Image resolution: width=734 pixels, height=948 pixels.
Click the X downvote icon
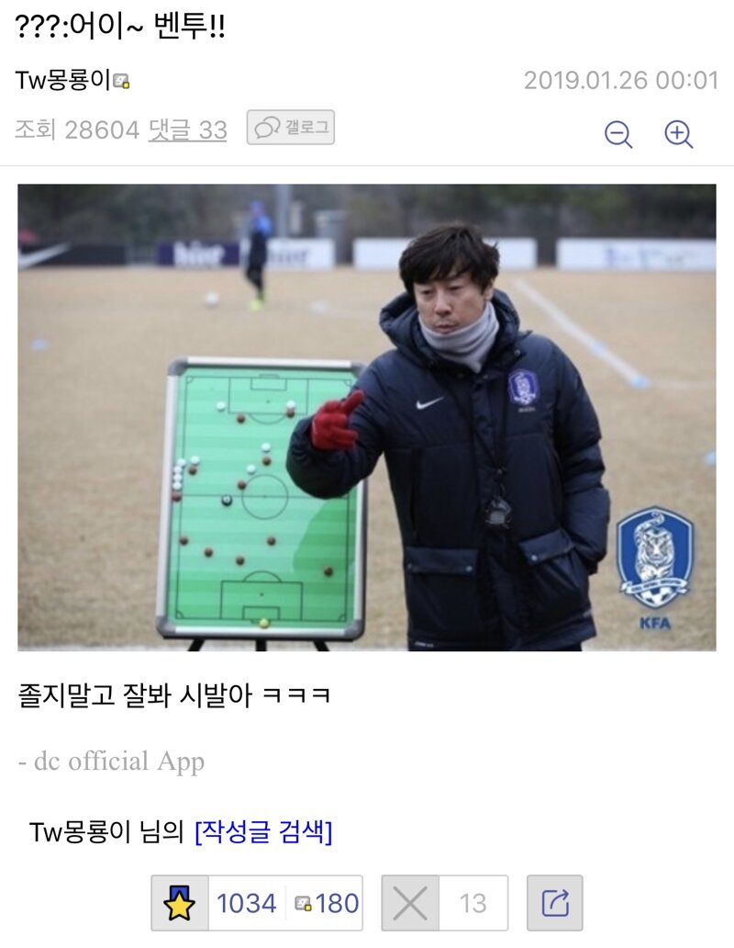[410, 903]
